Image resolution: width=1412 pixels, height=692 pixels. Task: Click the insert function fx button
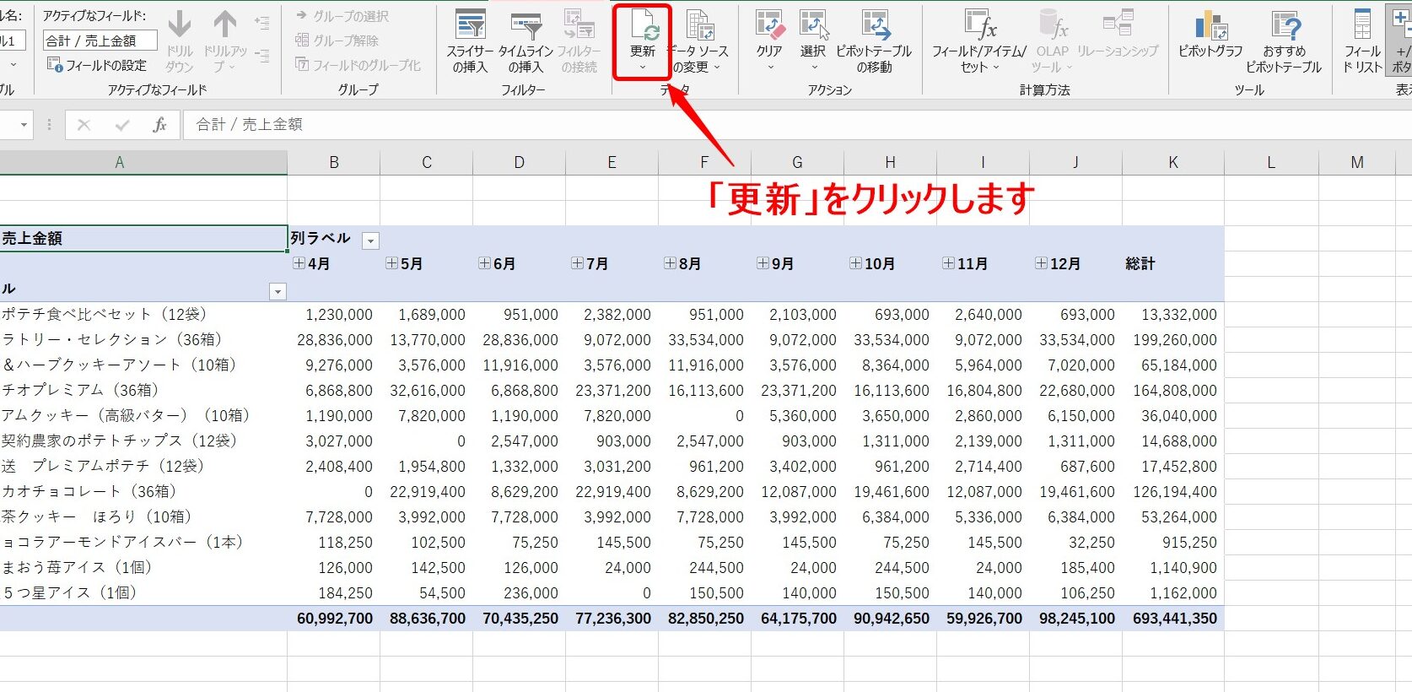[159, 125]
